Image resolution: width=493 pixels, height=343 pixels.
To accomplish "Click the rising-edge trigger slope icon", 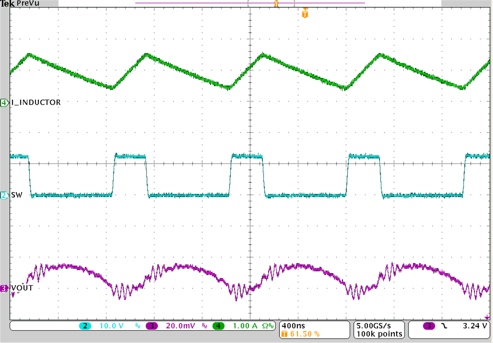I will point(444,326).
